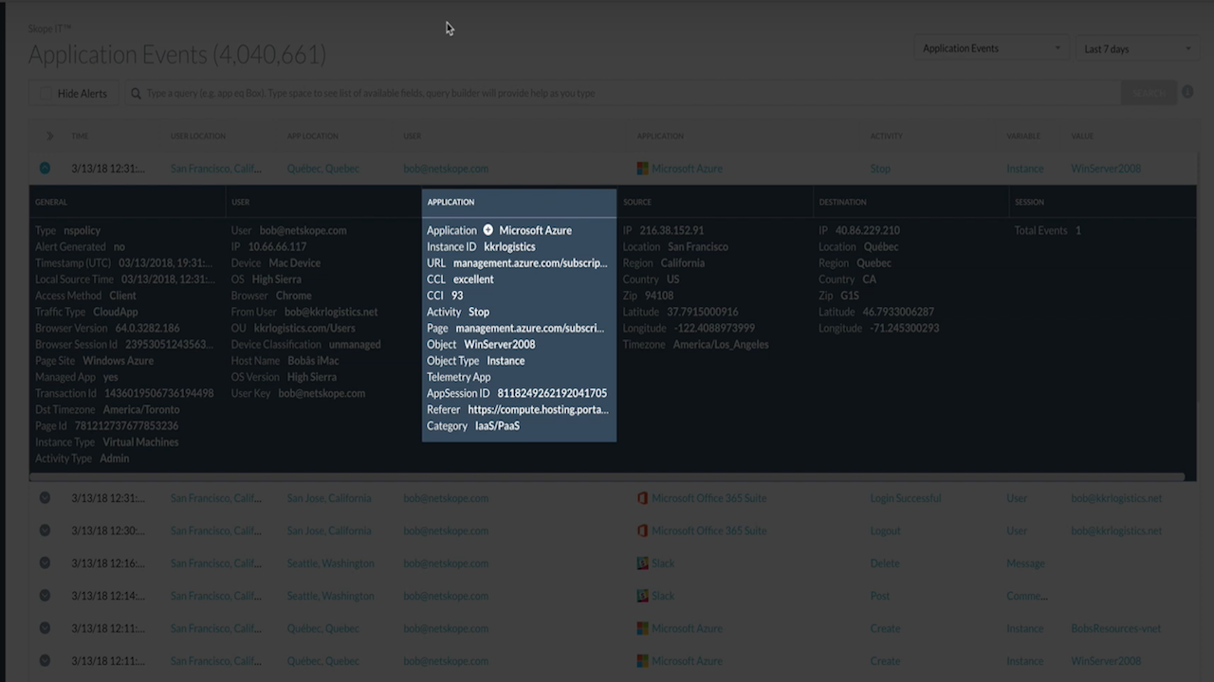This screenshot has width=1214, height=682.
Task: Click Microsoft Azure link in Stop row
Action: click(x=687, y=169)
